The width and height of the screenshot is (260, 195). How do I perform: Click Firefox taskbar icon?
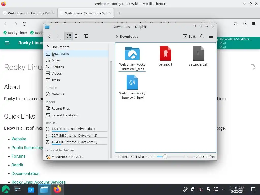coord(57,189)
